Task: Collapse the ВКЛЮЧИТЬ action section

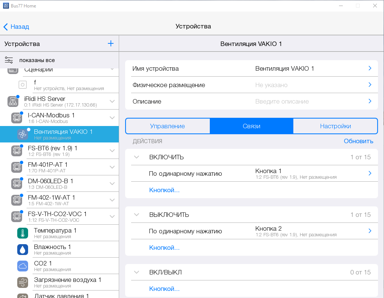Action: coord(137,157)
